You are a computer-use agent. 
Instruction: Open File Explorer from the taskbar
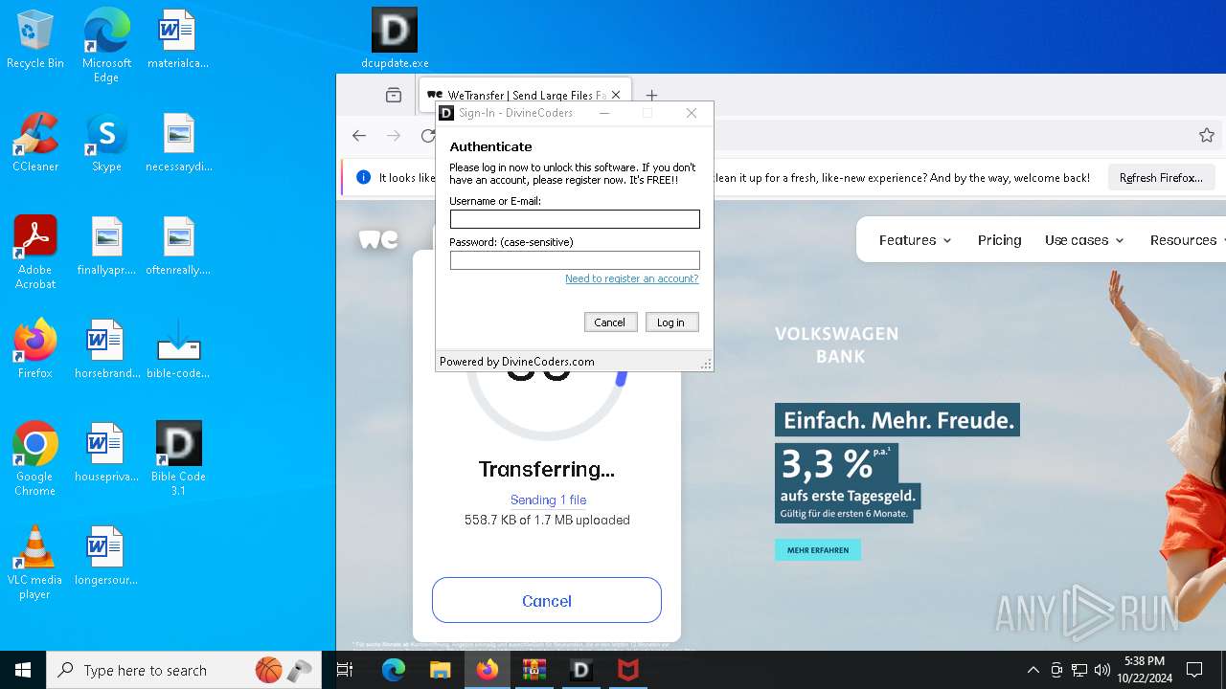coord(440,670)
